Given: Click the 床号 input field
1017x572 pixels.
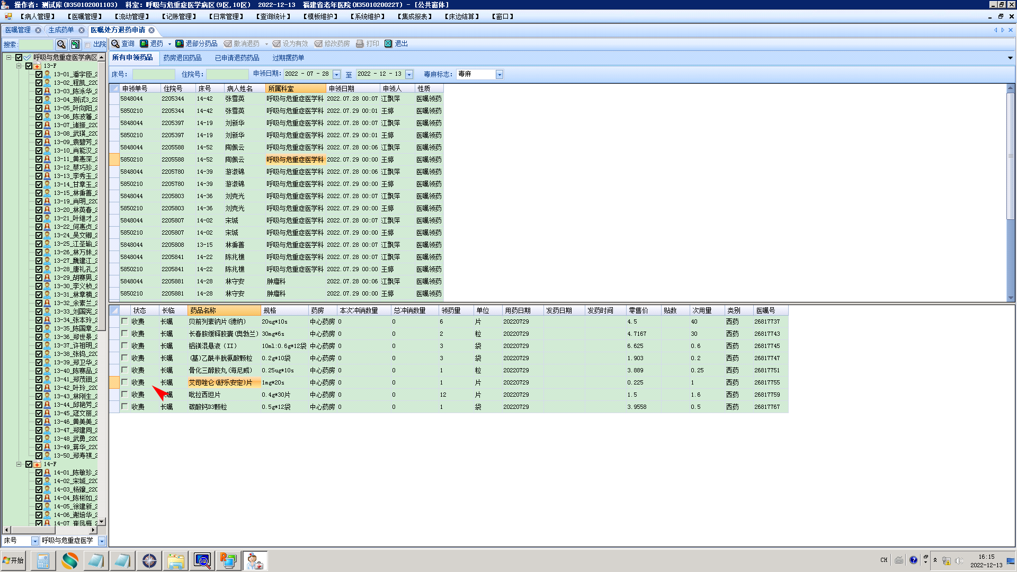Looking at the screenshot, I should (x=153, y=75).
